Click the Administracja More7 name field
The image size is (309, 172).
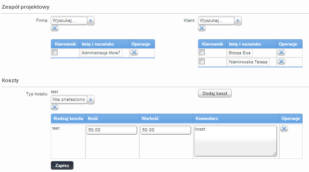[x=101, y=53]
